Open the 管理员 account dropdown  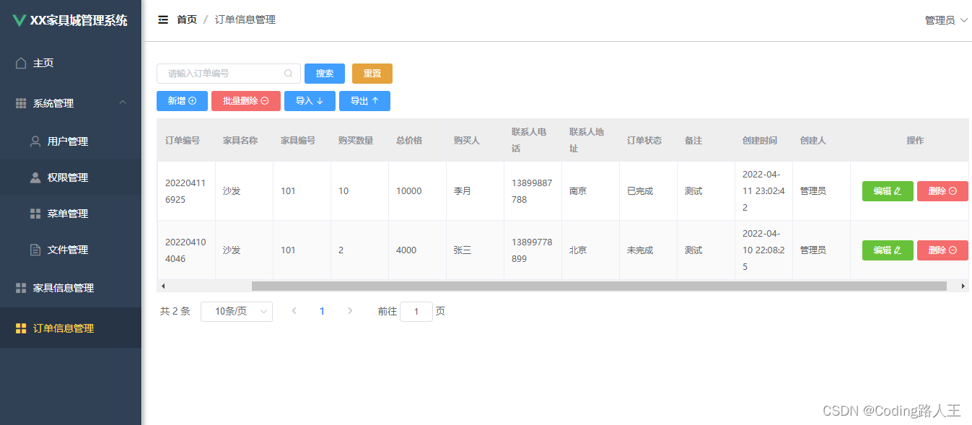click(945, 20)
